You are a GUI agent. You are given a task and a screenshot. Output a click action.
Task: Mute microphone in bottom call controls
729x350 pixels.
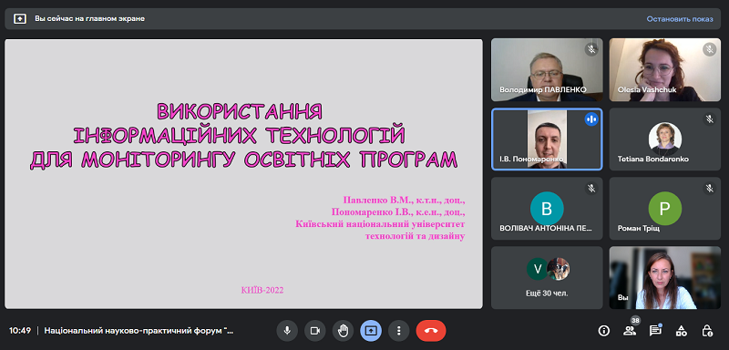pyautogui.click(x=287, y=331)
